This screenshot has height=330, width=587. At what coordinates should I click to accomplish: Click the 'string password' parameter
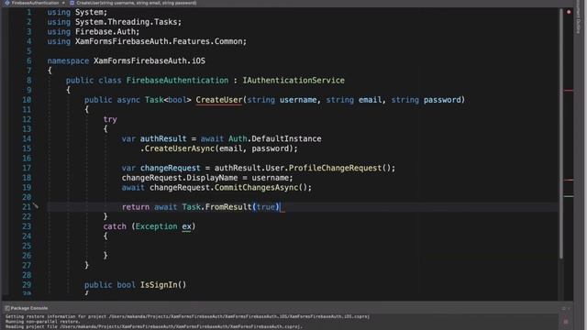tap(426, 100)
